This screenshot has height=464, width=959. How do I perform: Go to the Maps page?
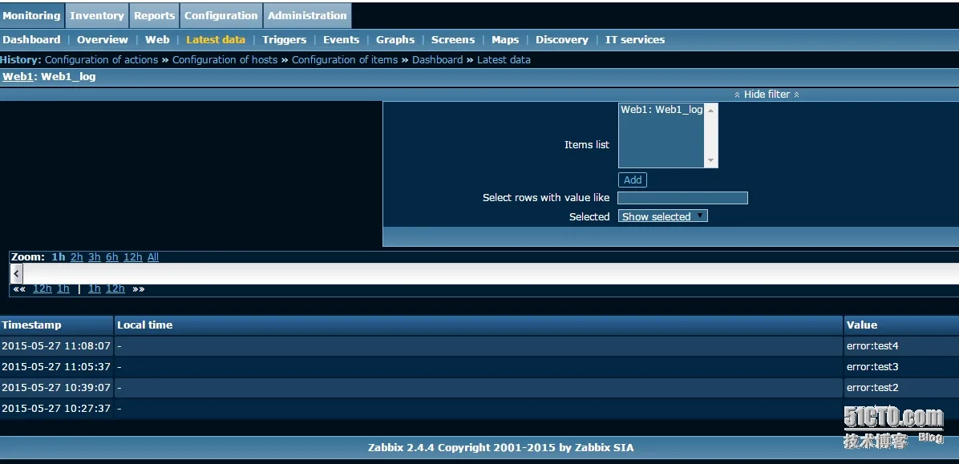[x=505, y=40]
